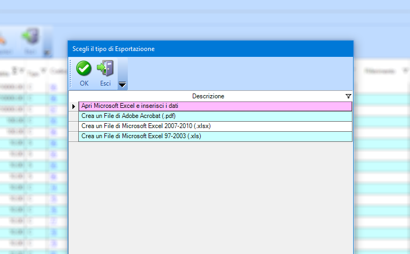410x254 pixels.
Task: Sort by the Descrizione column header
Action: pos(208,96)
